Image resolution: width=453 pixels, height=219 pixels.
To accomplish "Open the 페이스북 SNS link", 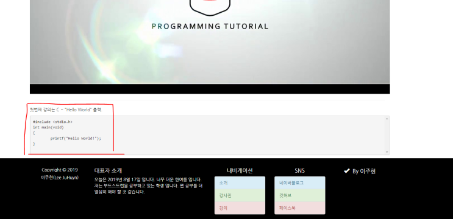I will coord(299,208).
